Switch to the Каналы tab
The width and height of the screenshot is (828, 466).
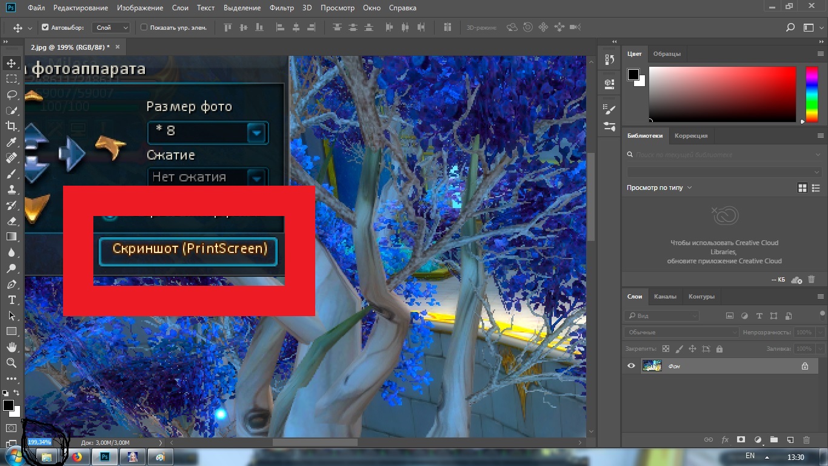(665, 297)
